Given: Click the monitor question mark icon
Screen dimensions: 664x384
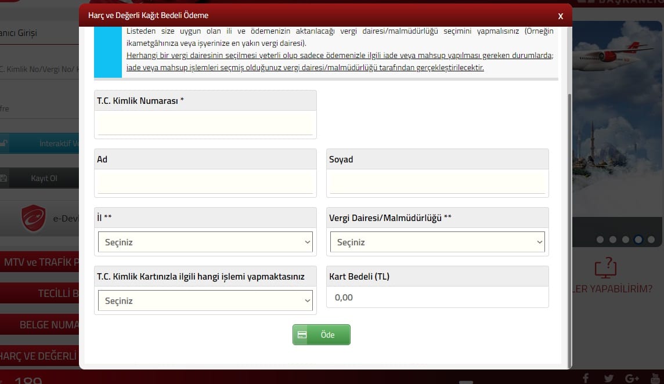Looking at the screenshot, I should coord(605,268).
